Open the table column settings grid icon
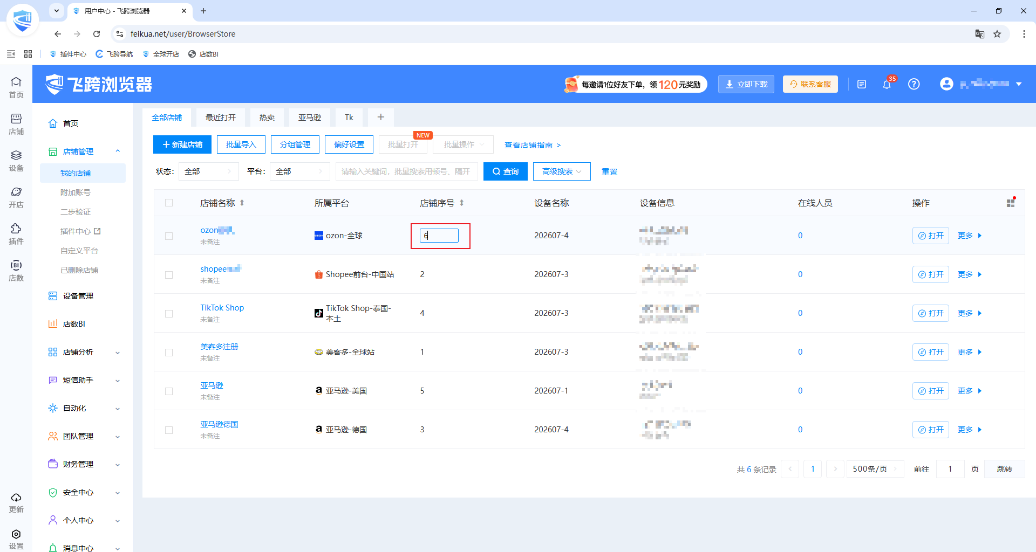The width and height of the screenshot is (1036, 552). [1011, 203]
